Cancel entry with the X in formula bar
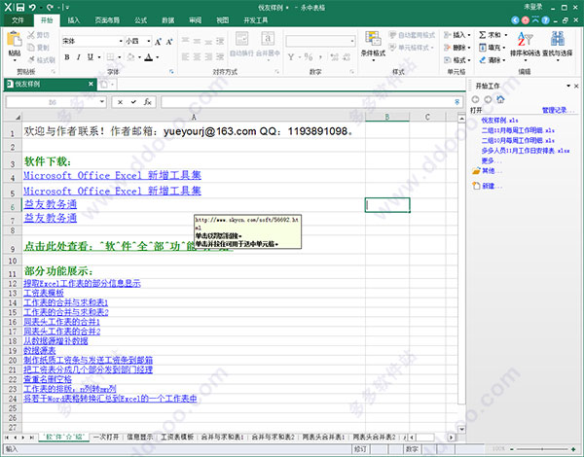Image resolution: width=584 pixels, height=457 pixels. (120, 102)
